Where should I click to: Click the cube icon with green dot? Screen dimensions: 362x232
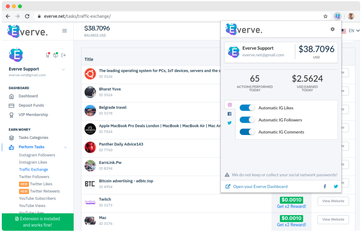56,55
